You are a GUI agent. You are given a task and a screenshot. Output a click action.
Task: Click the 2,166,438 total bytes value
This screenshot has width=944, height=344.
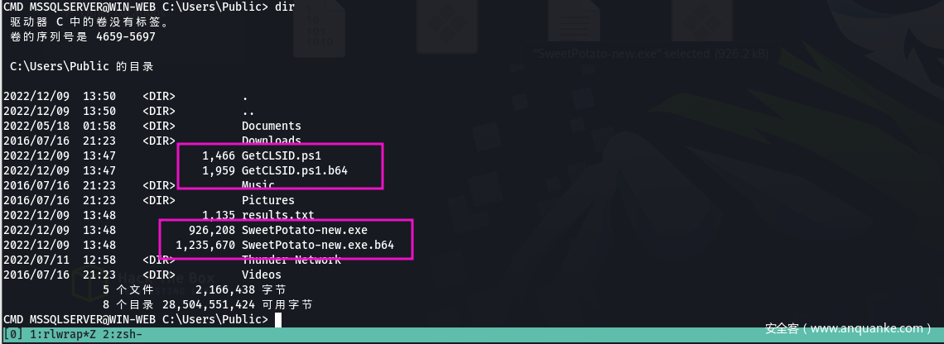224,290
